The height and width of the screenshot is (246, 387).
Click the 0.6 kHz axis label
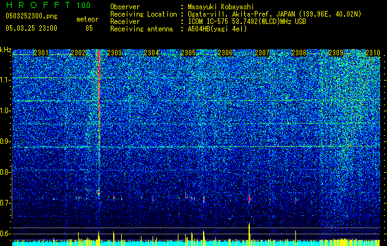click(x=6, y=234)
